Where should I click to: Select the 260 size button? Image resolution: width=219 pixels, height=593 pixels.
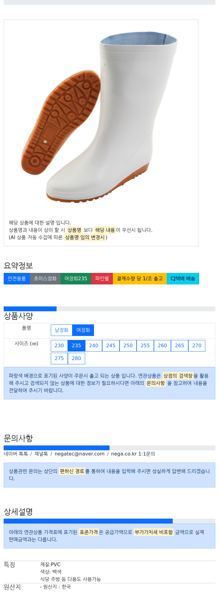[162, 345]
